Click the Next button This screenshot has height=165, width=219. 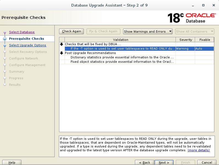coord(164,163)
